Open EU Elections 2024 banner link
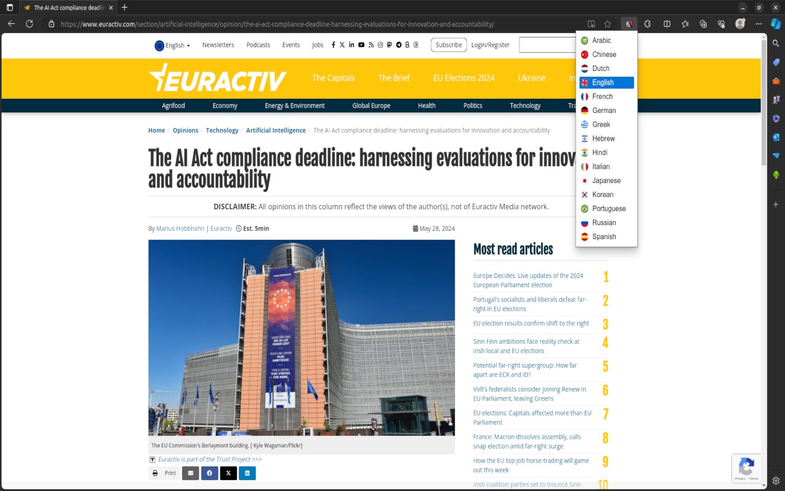The width and height of the screenshot is (785, 491). [x=464, y=78]
